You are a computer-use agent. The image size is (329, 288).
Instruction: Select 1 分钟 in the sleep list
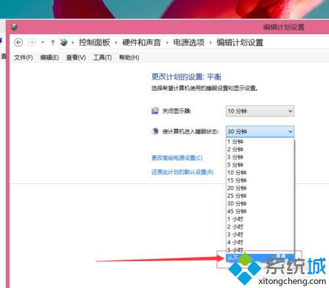(260, 141)
